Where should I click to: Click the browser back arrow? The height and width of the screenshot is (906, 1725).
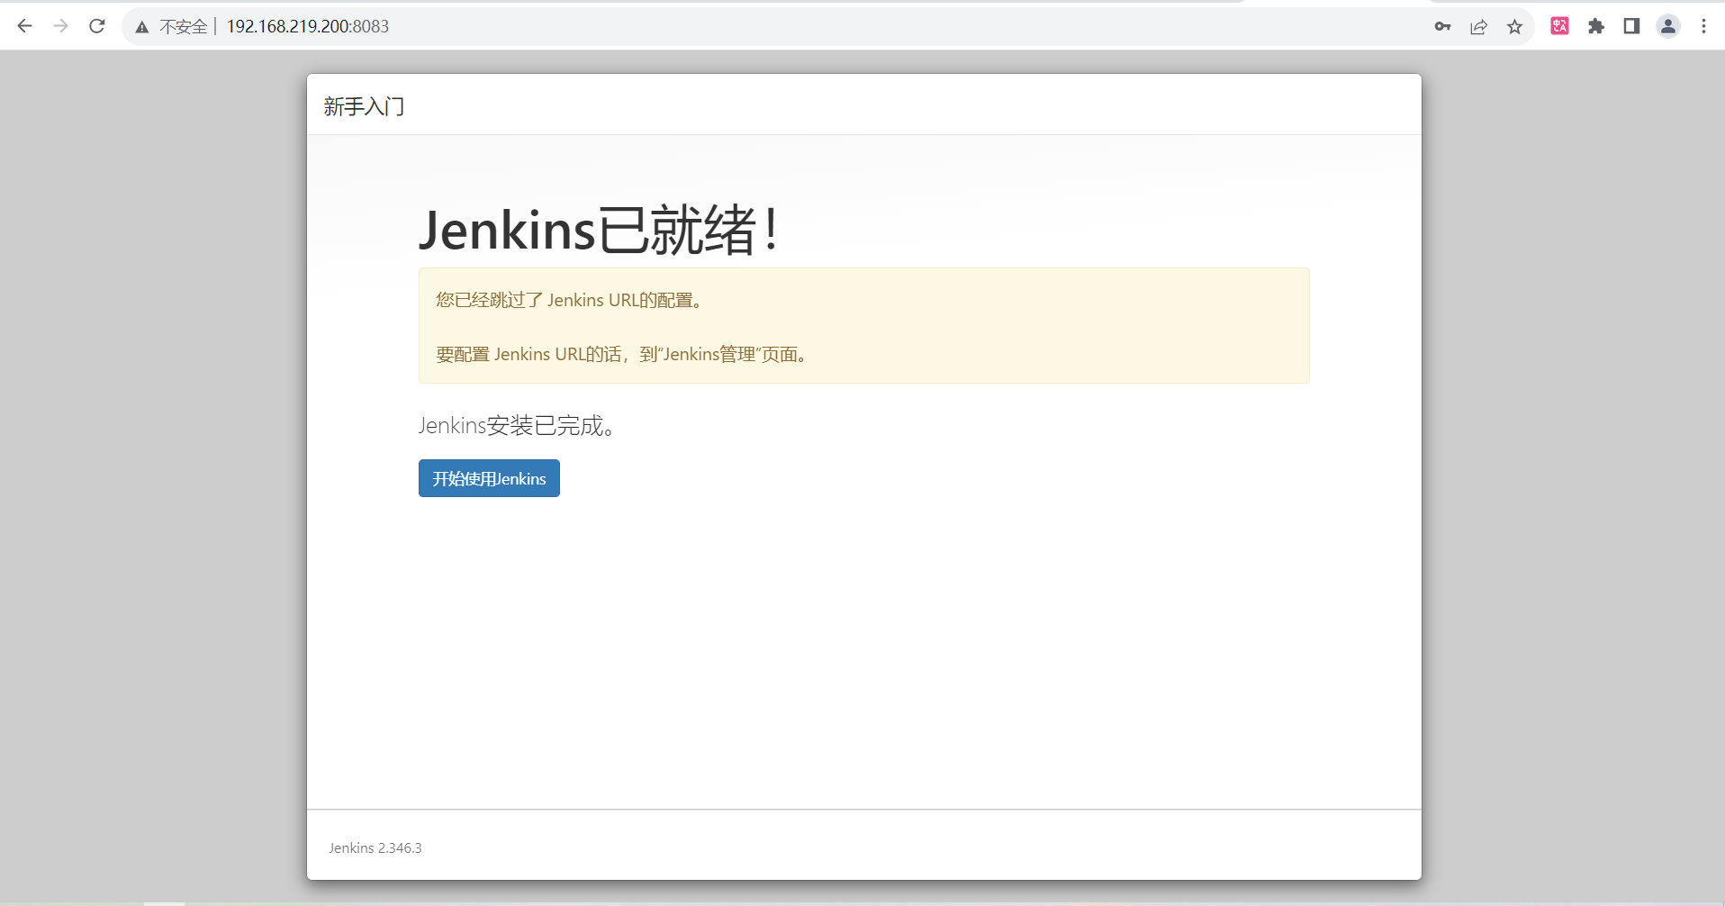[x=24, y=26]
